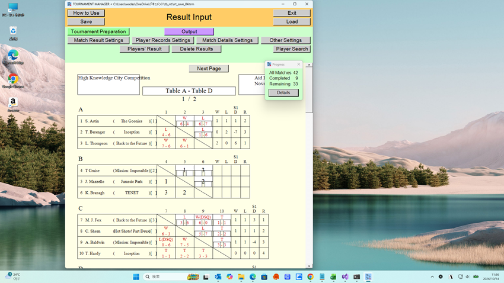Screen dimensions: 504x283
Task: Click match 1 cell in T Cruise row
Action: [x=184, y=171]
